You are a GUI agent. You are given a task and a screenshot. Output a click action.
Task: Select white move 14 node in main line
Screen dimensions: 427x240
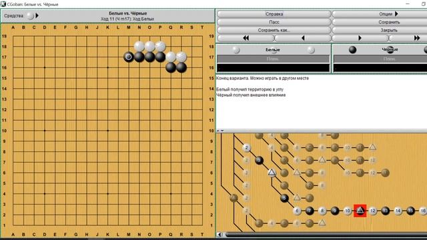pos(398,211)
